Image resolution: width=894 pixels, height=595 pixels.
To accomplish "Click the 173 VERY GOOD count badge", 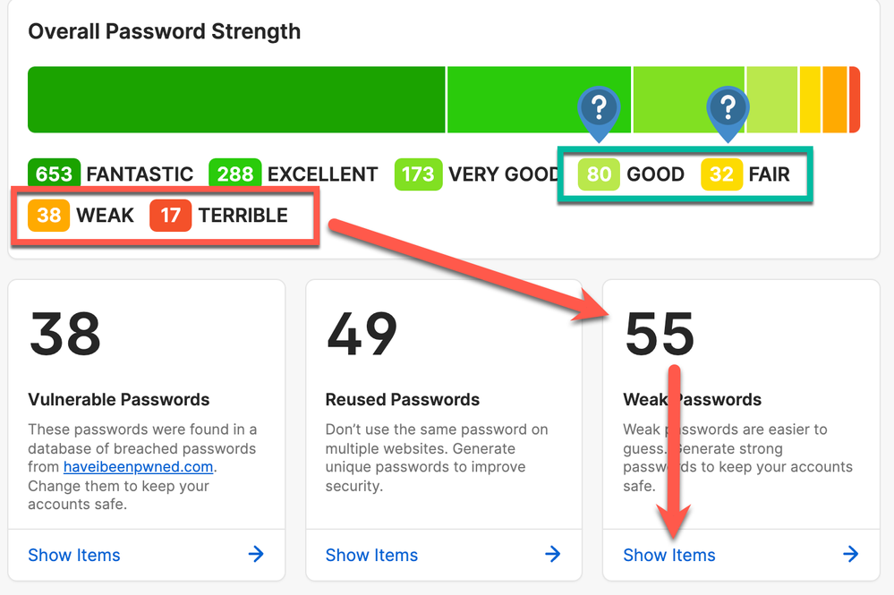I will [x=418, y=174].
